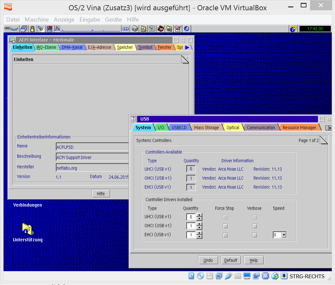335x285 pixels.
Task: Toggle Verbose checkbox for OHCI driver
Action: [255, 226]
